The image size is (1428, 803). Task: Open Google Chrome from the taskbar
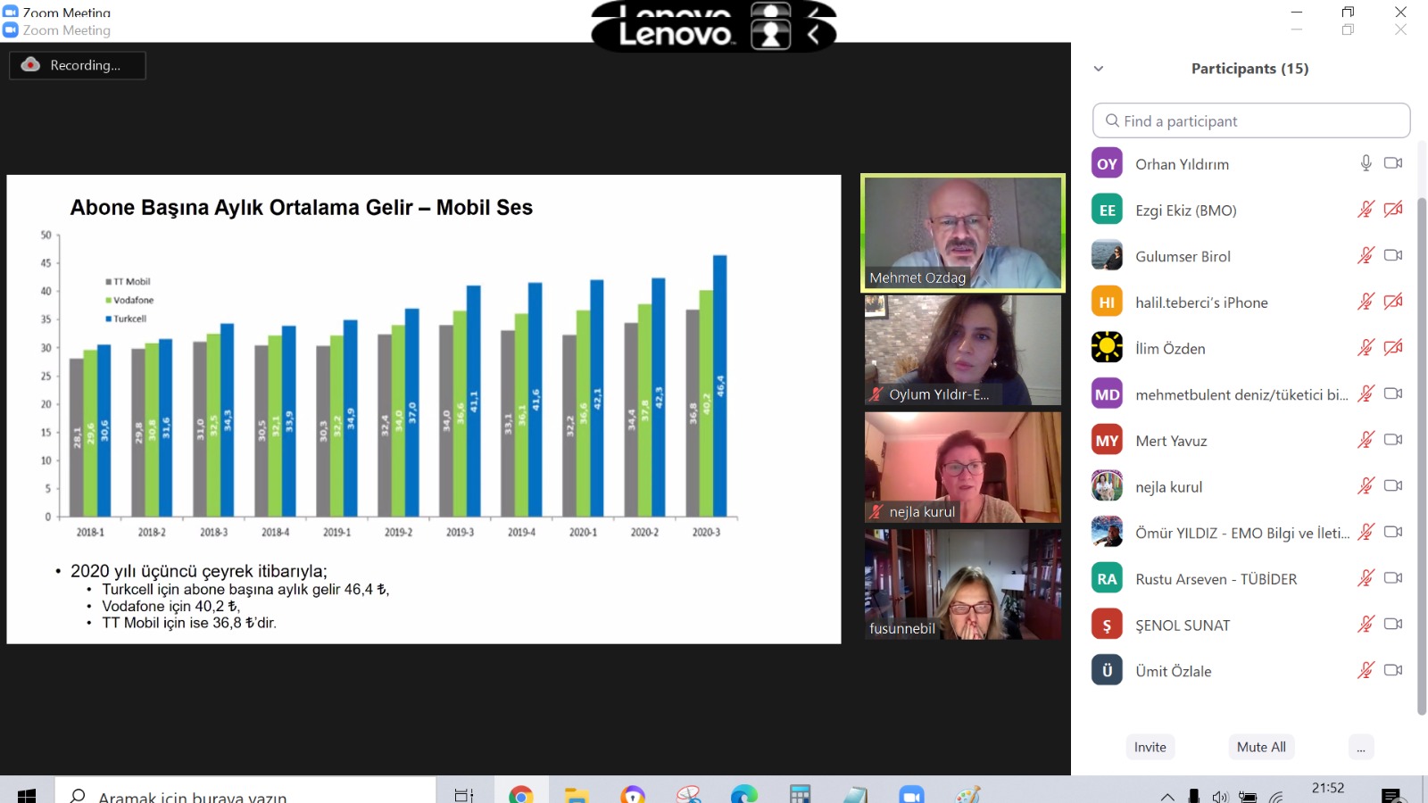click(x=521, y=793)
